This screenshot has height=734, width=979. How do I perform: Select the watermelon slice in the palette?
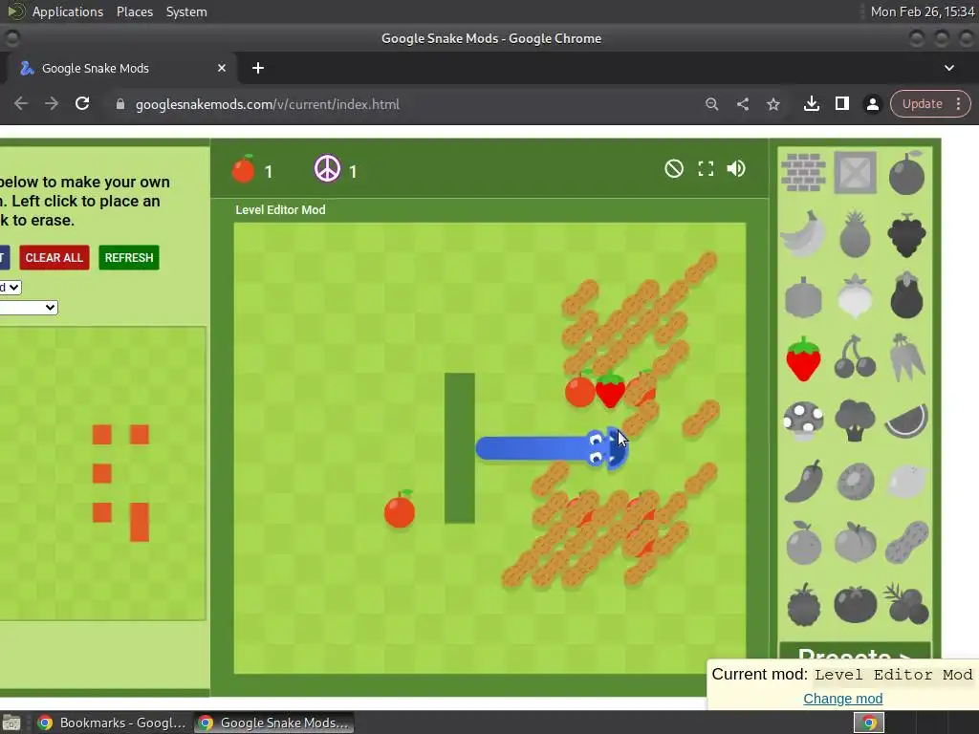point(906,421)
